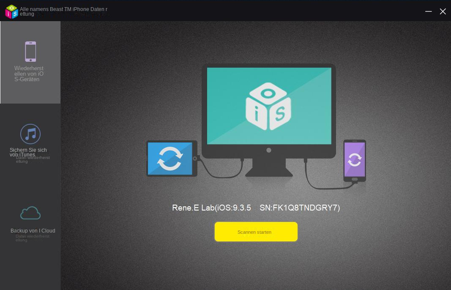Click serial number 'SN:FK1Q8TNDGRY7)'
The width and height of the screenshot is (451, 290).
[300, 208]
